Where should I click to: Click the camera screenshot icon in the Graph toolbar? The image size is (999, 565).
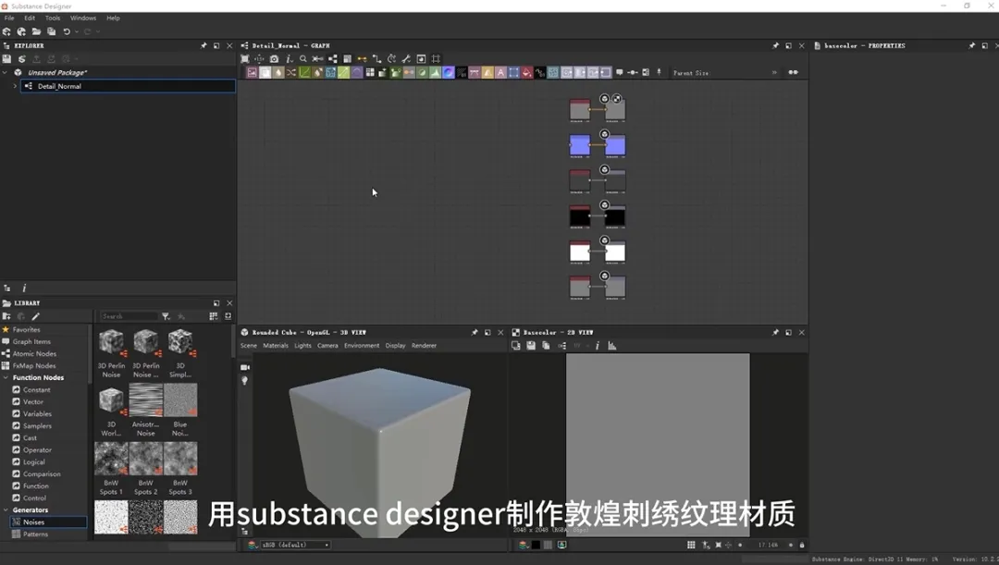point(274,58)
